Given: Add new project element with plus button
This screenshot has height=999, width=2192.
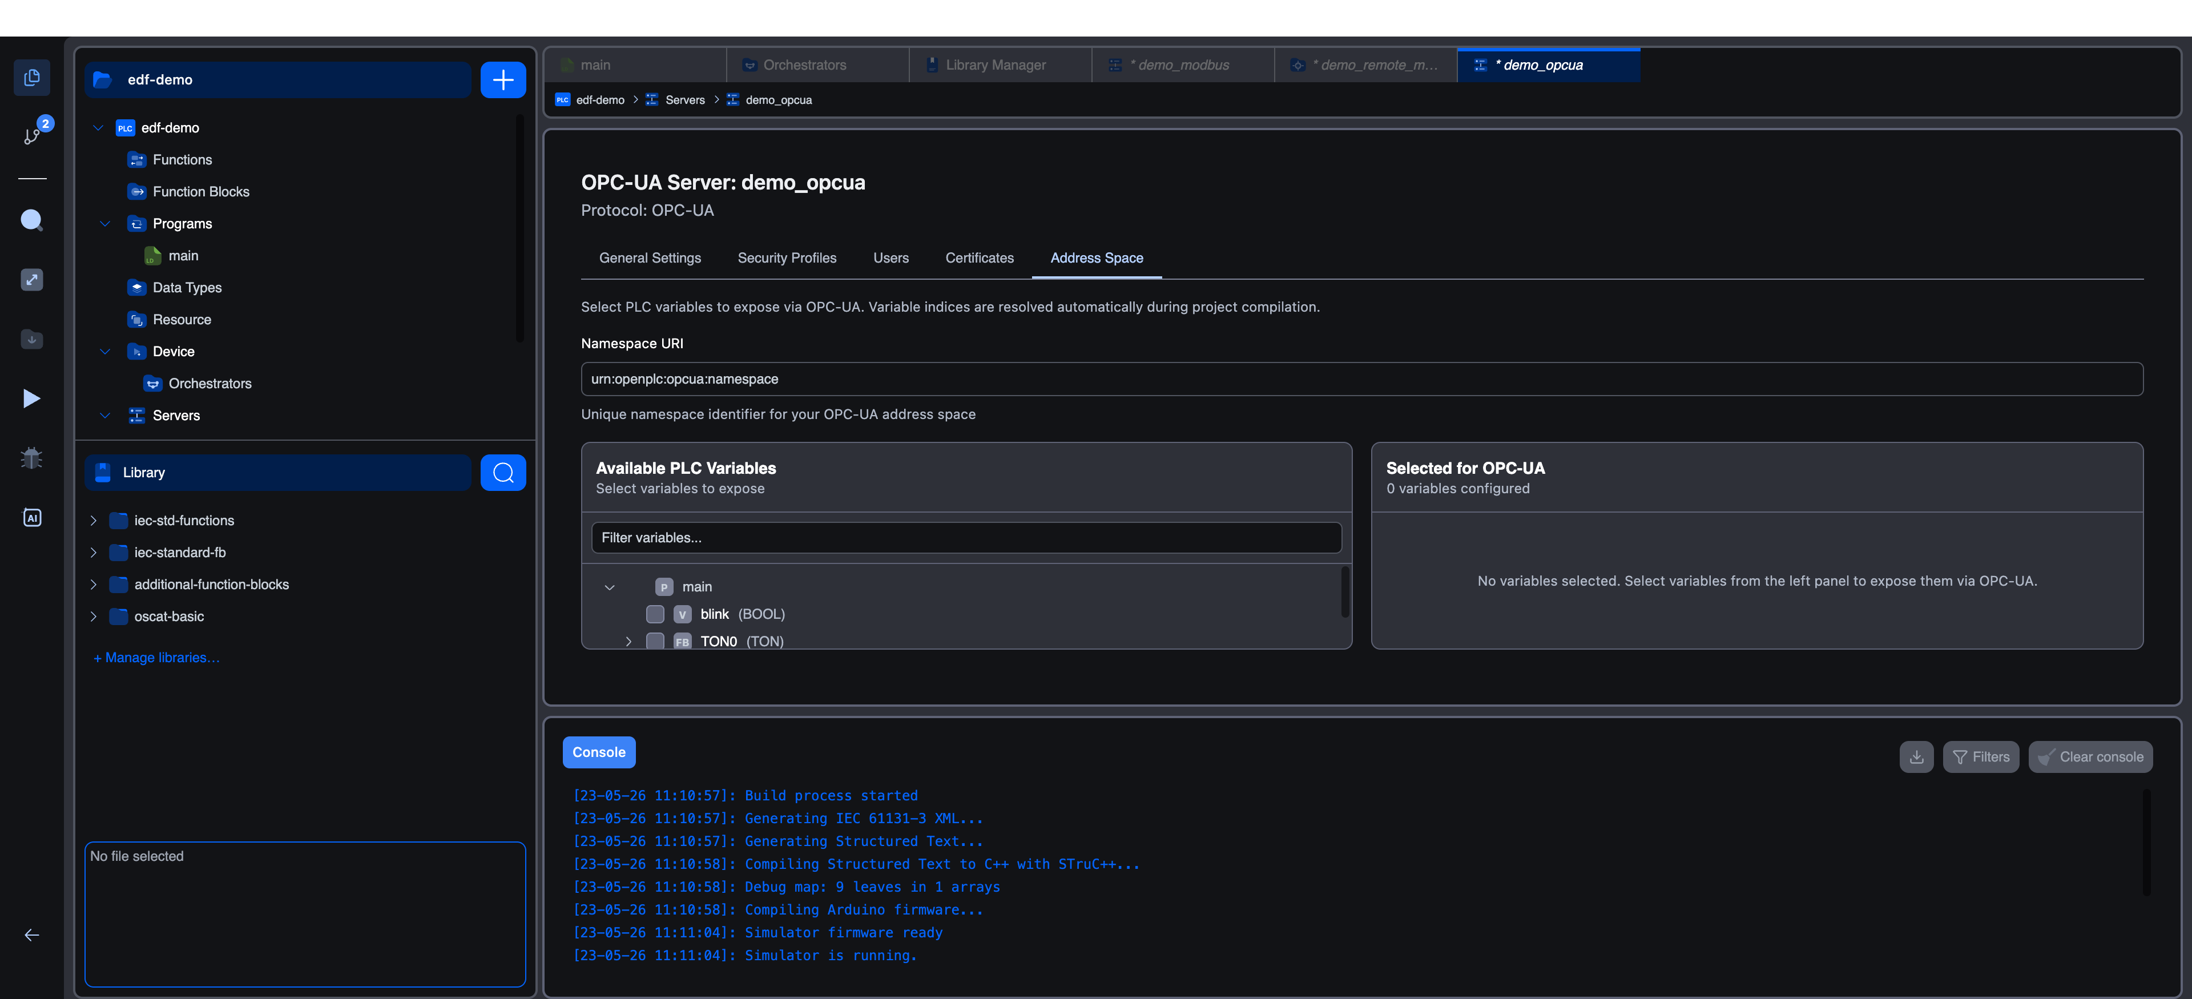Looking at the screenshot, I should 503,80.
